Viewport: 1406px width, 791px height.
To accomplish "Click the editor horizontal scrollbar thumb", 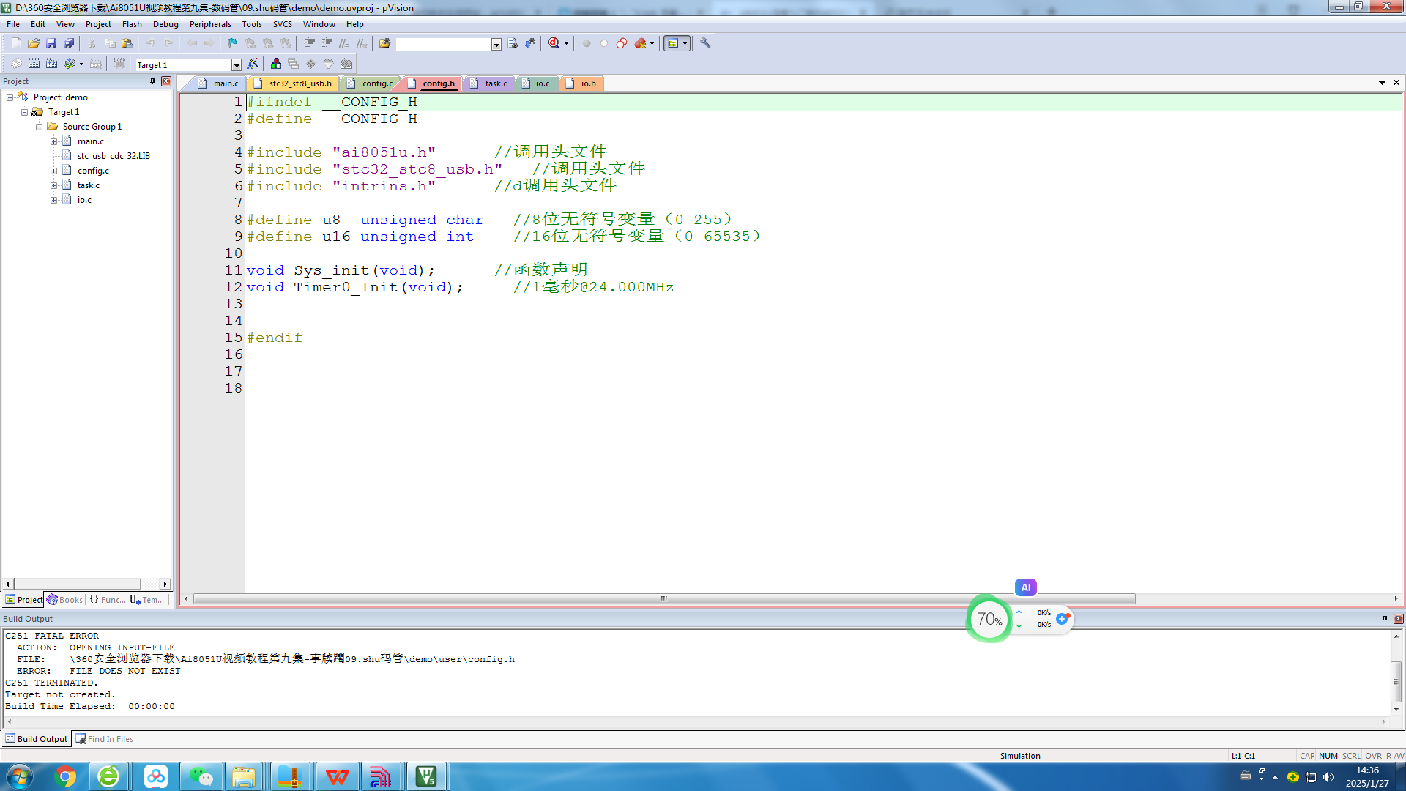I will [x=664, y=599].
